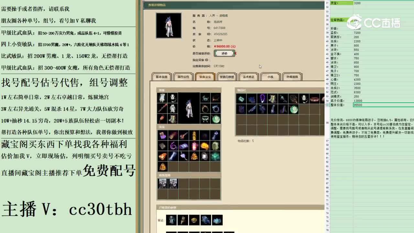
Task: Select the 装备法宝 tab
Action: click(x=205, y=77)
